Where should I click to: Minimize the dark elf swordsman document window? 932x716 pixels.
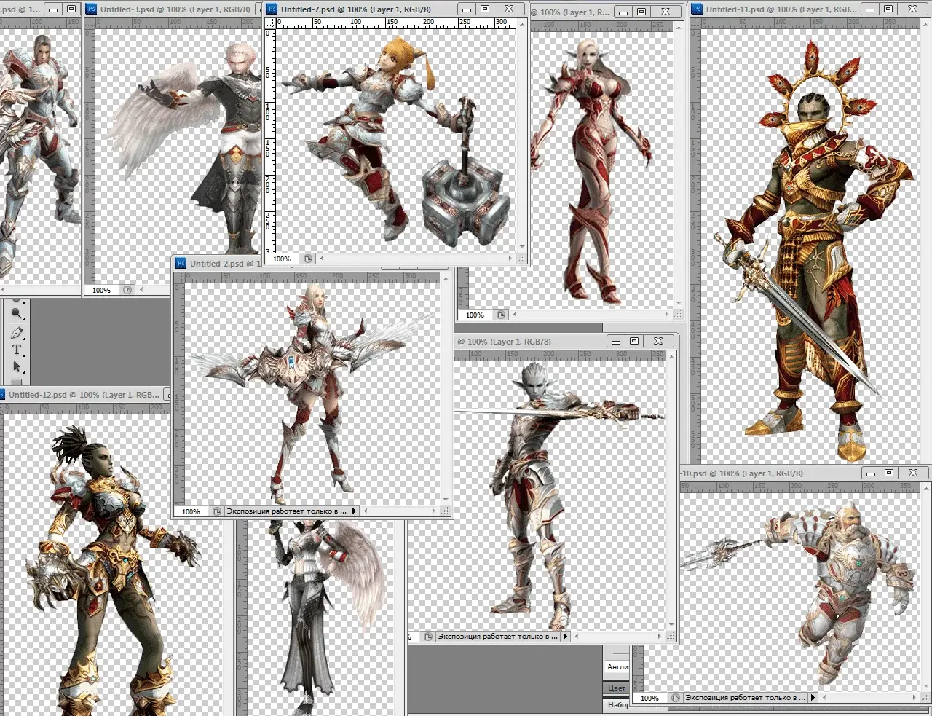(x=615, y=341)
